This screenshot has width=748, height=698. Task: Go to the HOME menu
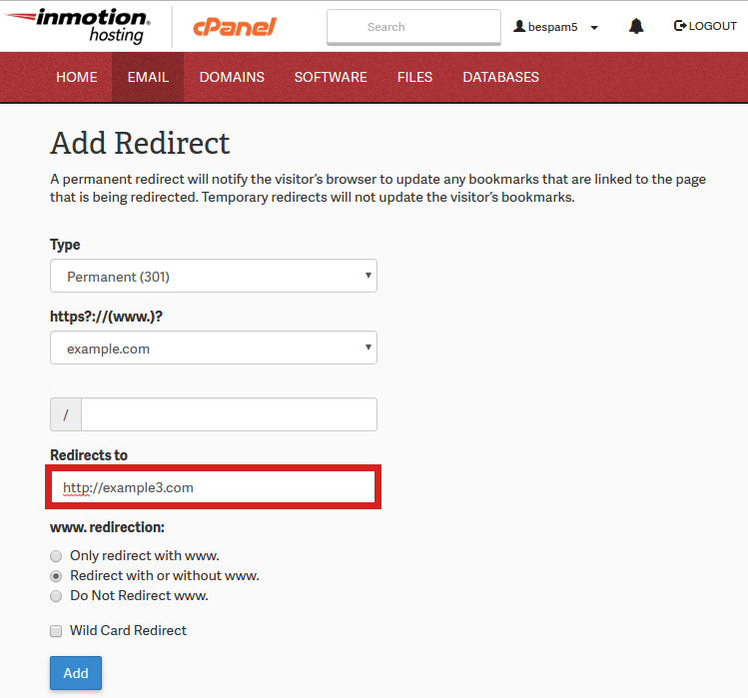77,77
